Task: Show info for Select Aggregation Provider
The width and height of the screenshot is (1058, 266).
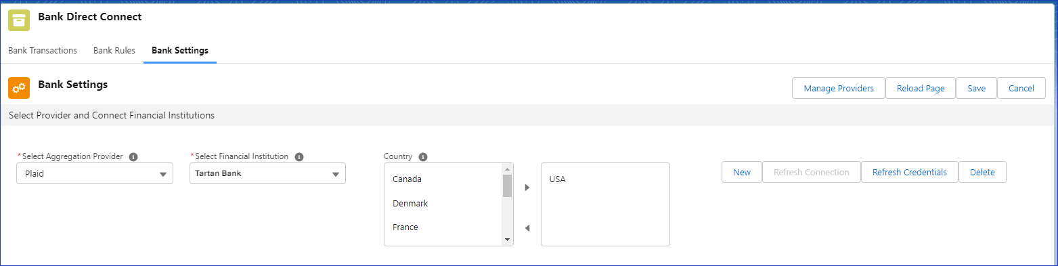Action: (x=133, y=157)
